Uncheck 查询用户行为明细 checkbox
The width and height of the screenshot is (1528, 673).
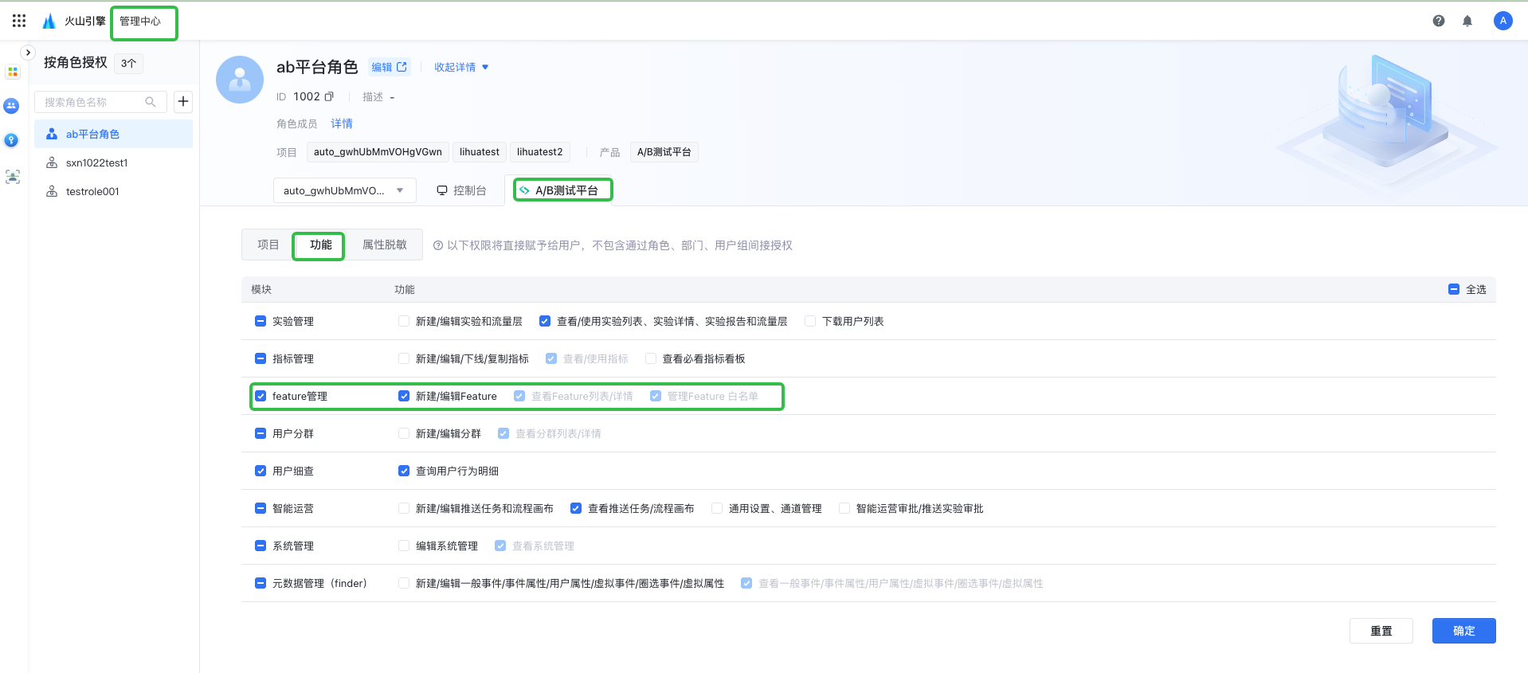tap(404, 471)
